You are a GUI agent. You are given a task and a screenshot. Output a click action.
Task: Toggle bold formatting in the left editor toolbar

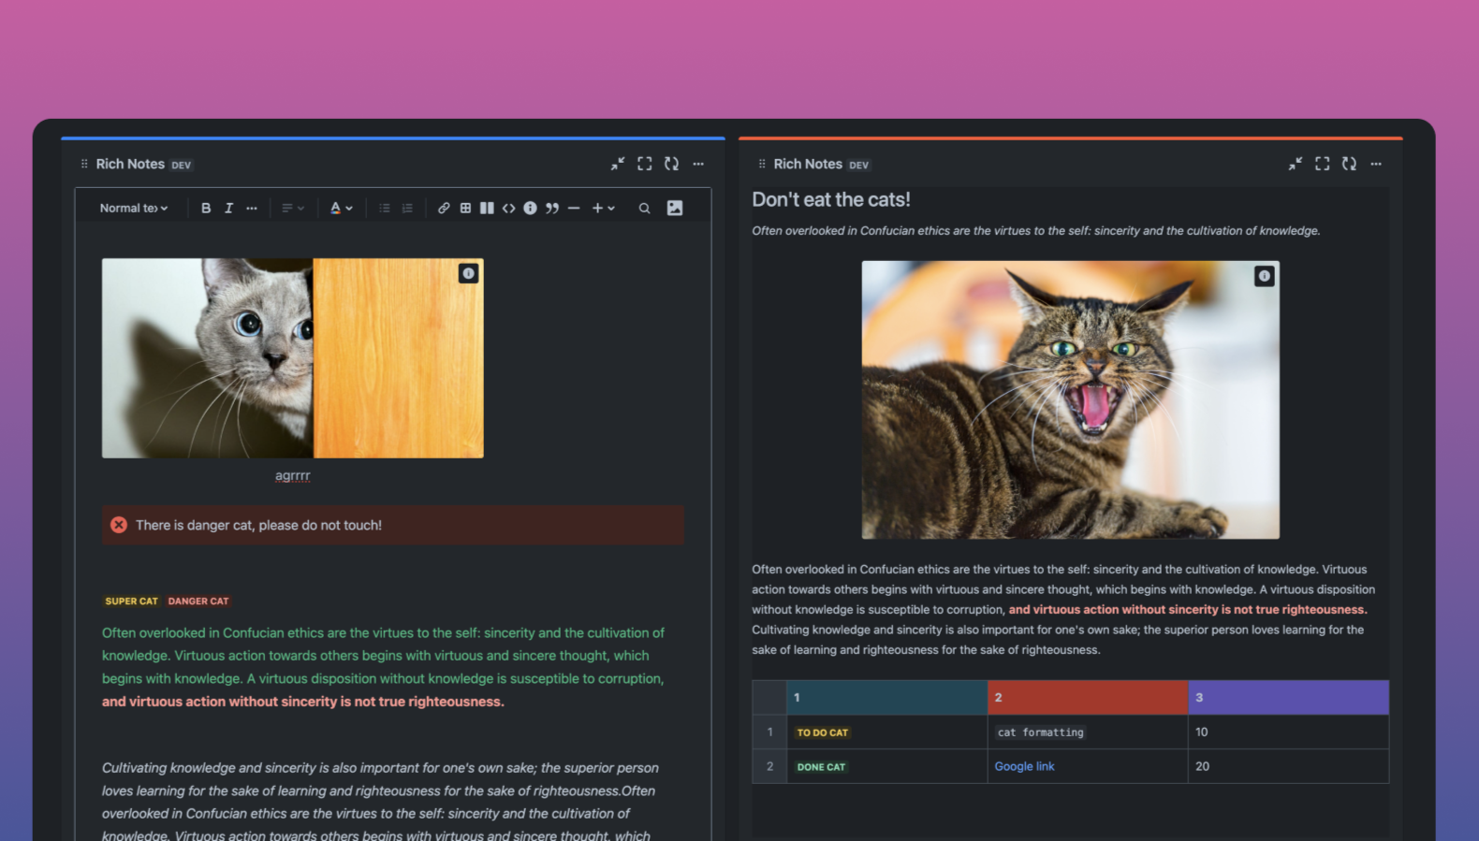click(x=206, y=208)
